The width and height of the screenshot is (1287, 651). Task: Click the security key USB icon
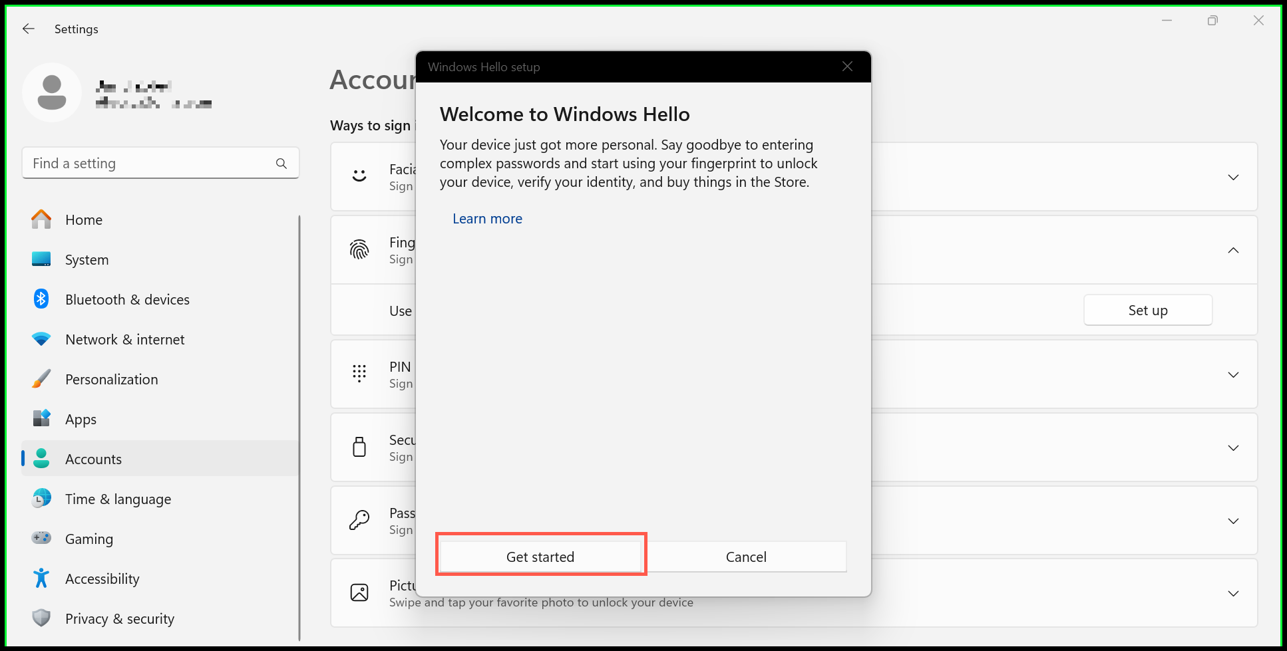point(359,447)
